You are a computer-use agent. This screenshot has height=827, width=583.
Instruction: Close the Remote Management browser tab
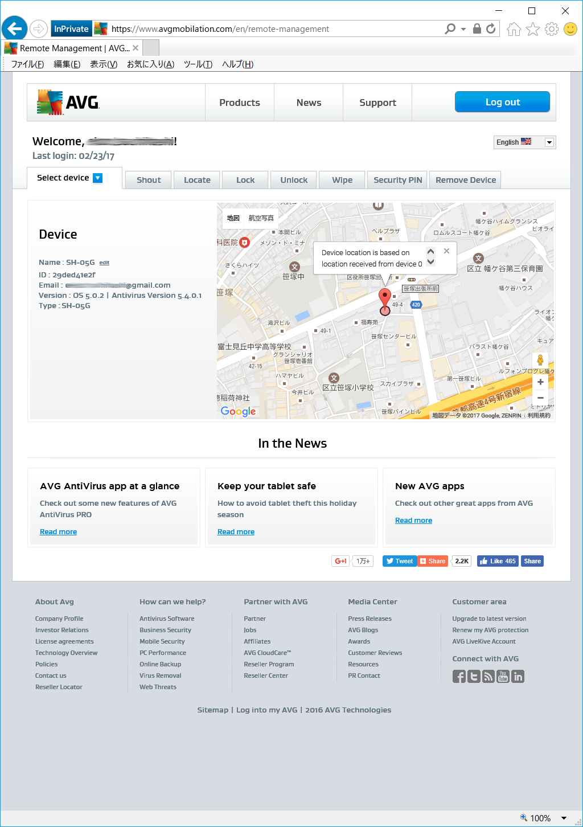pos(136,48)
